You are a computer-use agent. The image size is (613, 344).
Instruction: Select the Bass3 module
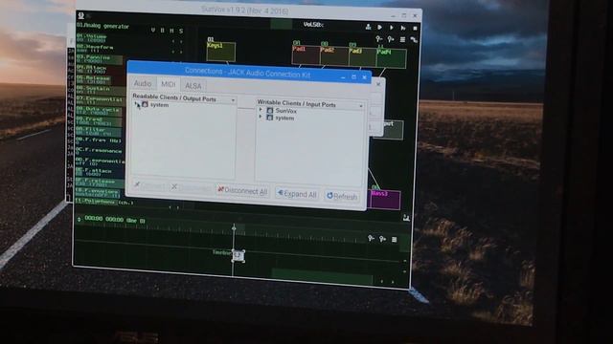pyautogui.click(x=385, y=200)
